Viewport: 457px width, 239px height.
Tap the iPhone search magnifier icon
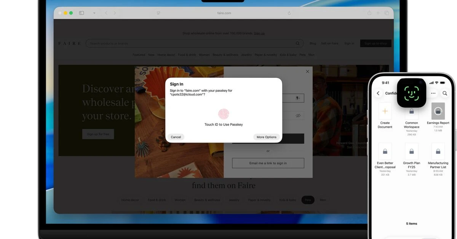pos(444,93)
